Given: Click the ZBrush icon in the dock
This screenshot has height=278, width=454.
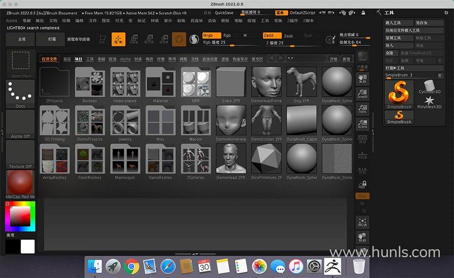Looking at the screenshot, I should click(332, 266).
